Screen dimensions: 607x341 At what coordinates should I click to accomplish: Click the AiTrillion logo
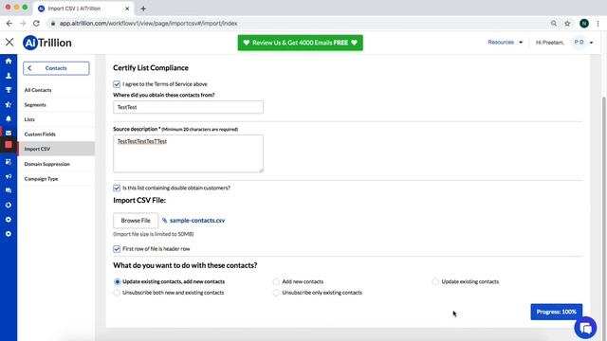click(x=47, y=43)
